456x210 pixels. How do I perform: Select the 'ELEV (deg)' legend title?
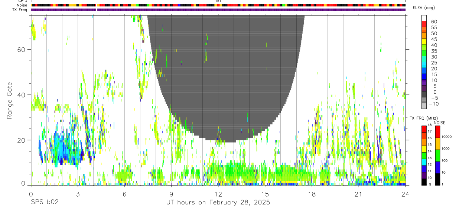[424, 8]
